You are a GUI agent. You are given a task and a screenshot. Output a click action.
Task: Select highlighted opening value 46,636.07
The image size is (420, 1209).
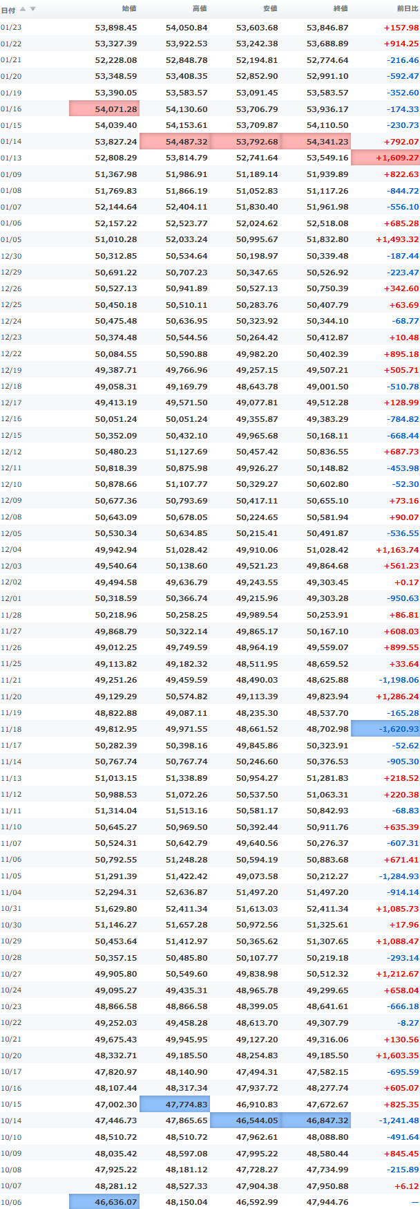(104, 1202)
